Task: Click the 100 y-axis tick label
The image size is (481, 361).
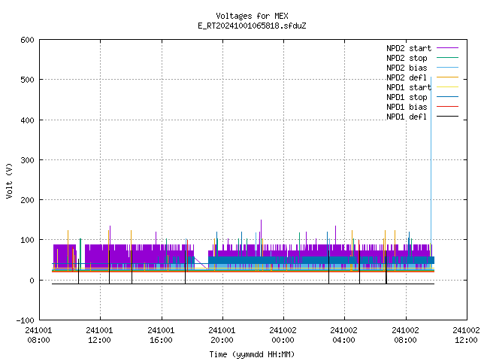Action: [x=27, y=240]
